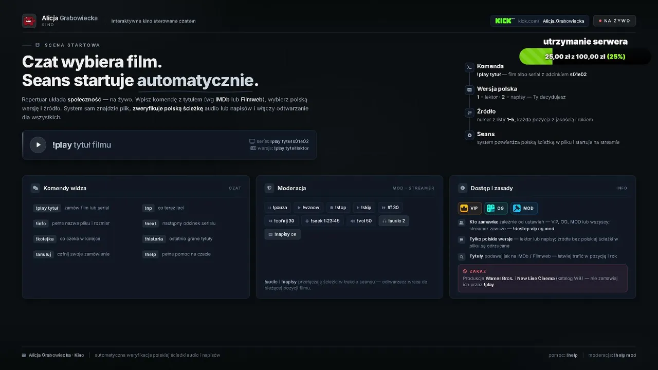This screenshot has height=370, width=658.
Task: Click footer moderacja: !help mod text
Action: coord(612,355)
